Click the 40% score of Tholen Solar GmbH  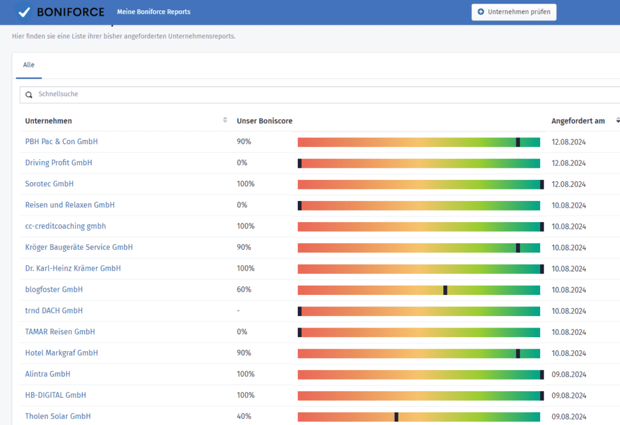[244, 417]
